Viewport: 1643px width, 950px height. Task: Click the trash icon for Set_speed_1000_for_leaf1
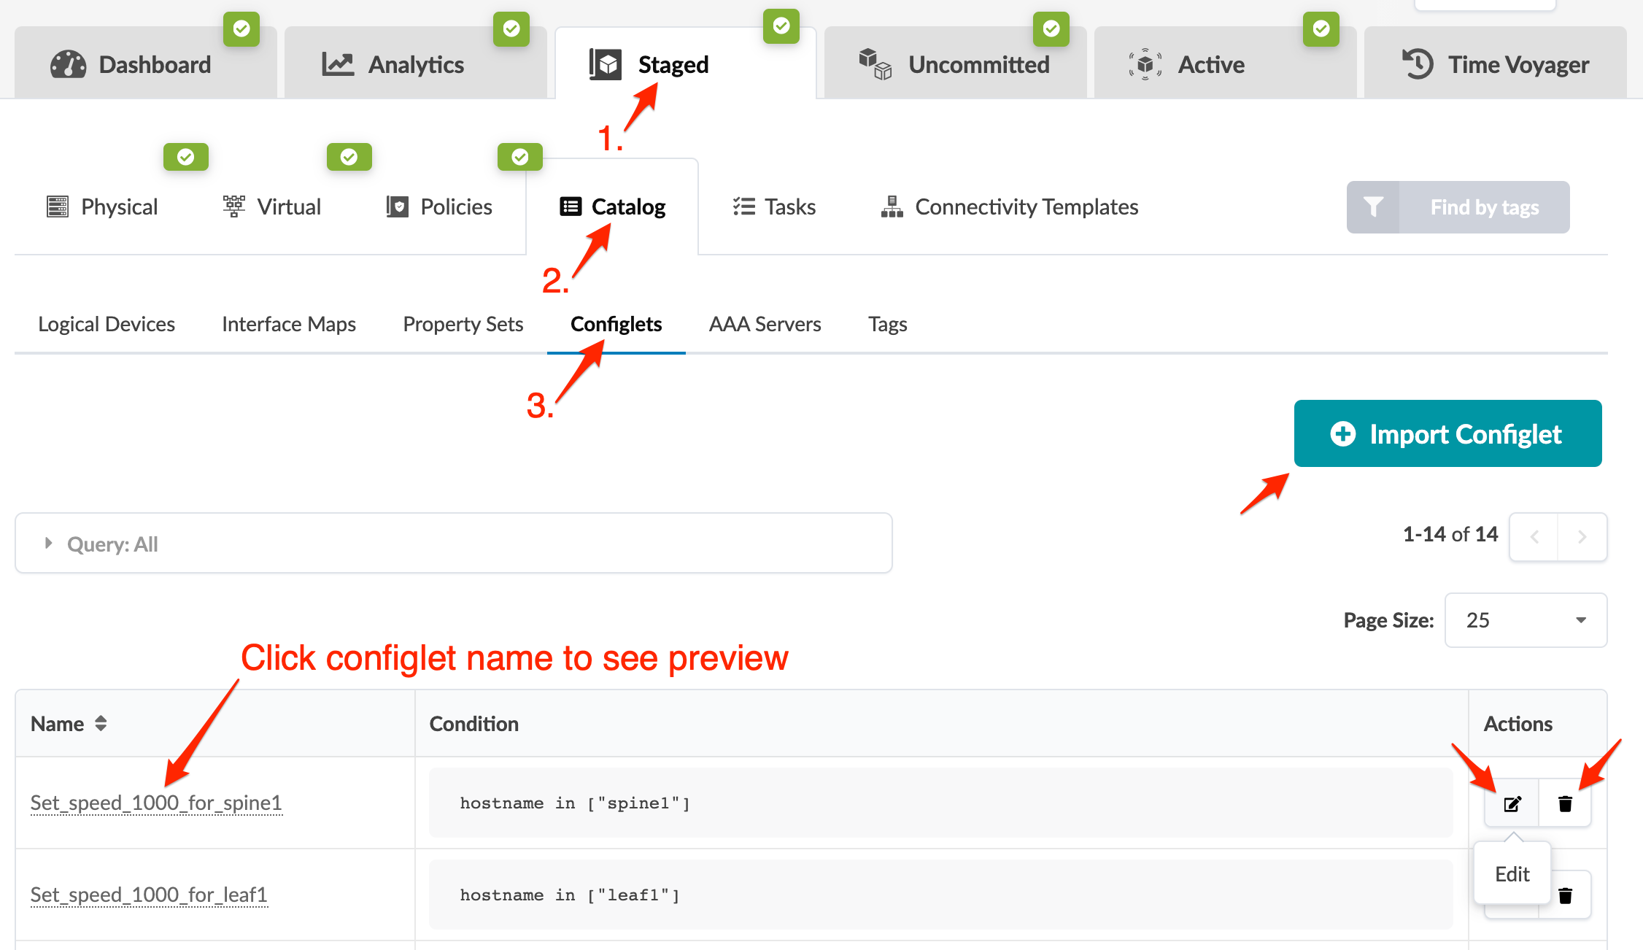click(1565, 895)
